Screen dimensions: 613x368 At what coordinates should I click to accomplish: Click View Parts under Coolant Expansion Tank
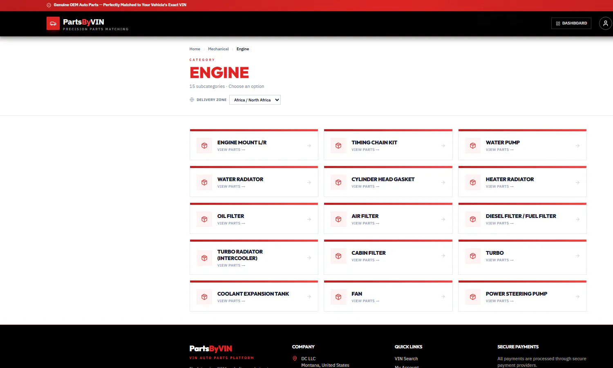[231, 301]
